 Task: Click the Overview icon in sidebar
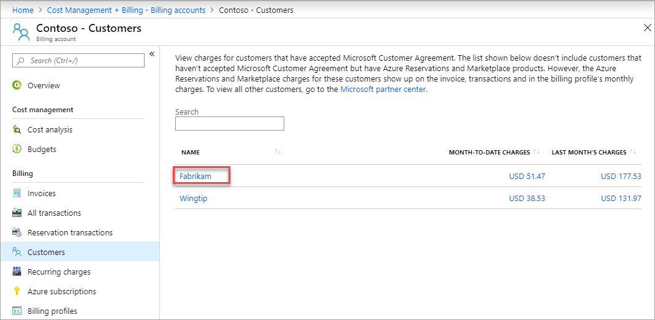click(x=17, y=86)
